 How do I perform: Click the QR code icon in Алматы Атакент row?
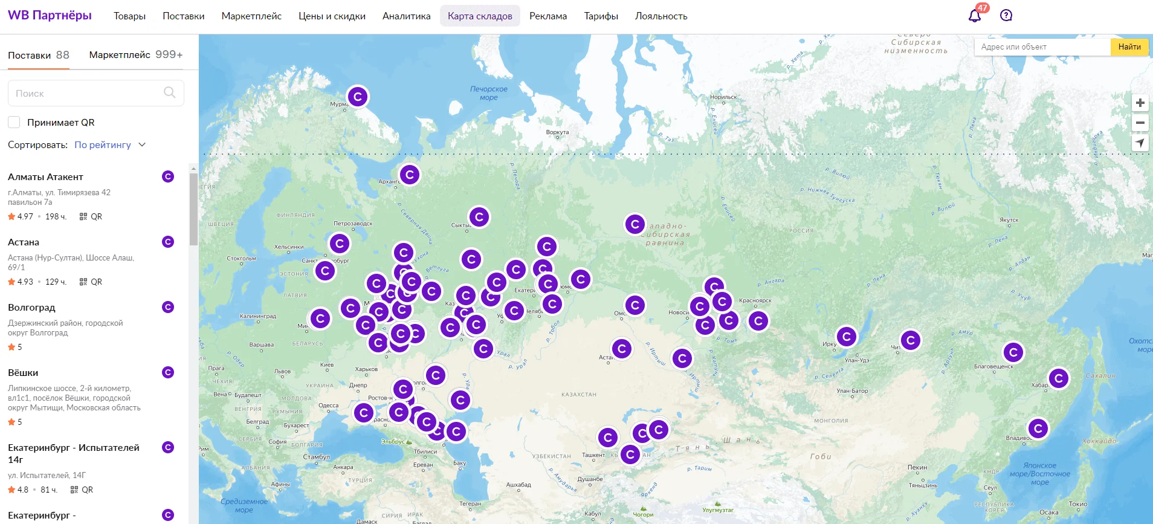tap(83, 216)
